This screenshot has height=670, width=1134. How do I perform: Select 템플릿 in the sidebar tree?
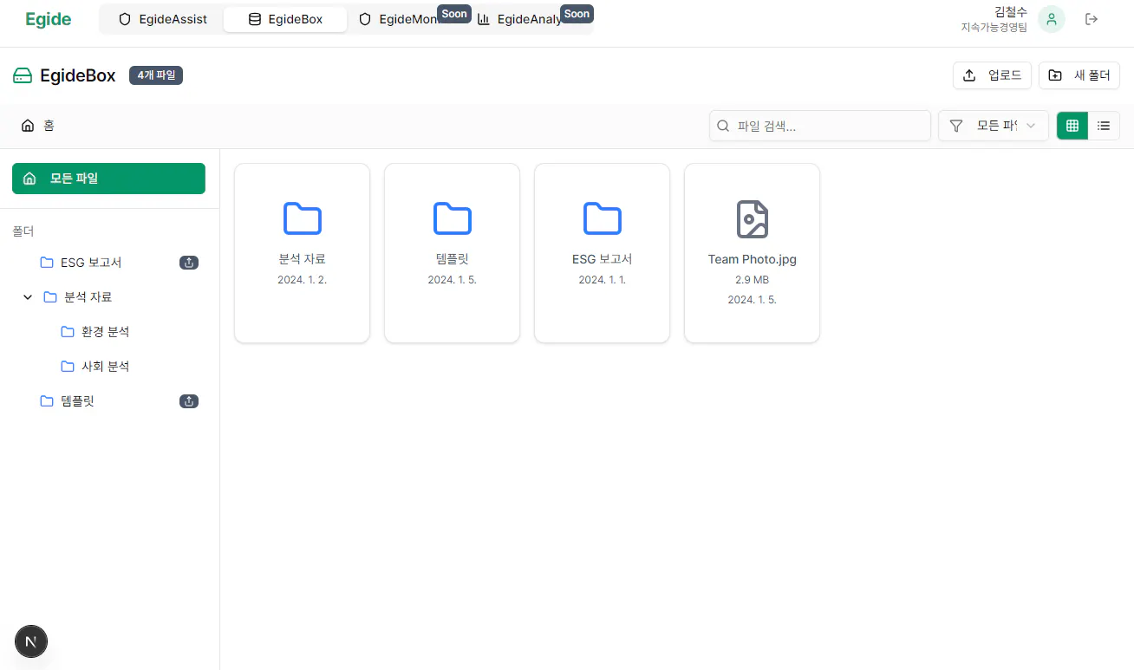point(67,401)
